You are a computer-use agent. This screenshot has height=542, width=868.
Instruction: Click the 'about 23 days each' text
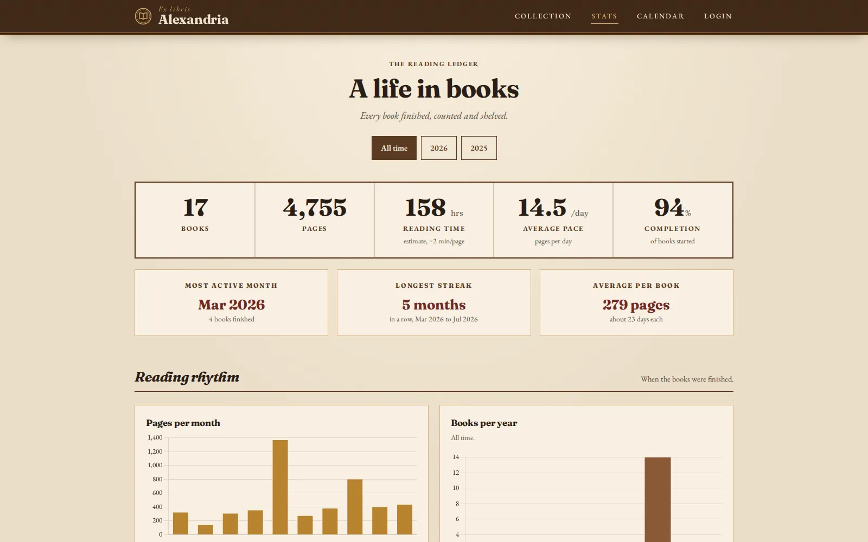click(x=636, y=319)
